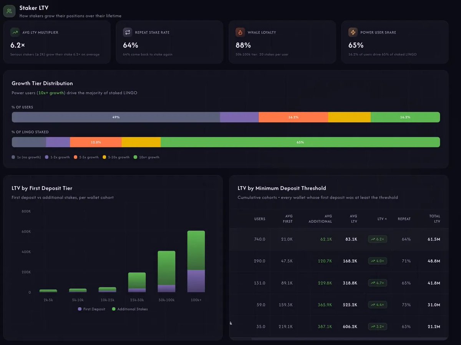Screen dimensions: 461x345
Task: Click the Staker LTV avatar icon
Action: click(x=9, y=11)
